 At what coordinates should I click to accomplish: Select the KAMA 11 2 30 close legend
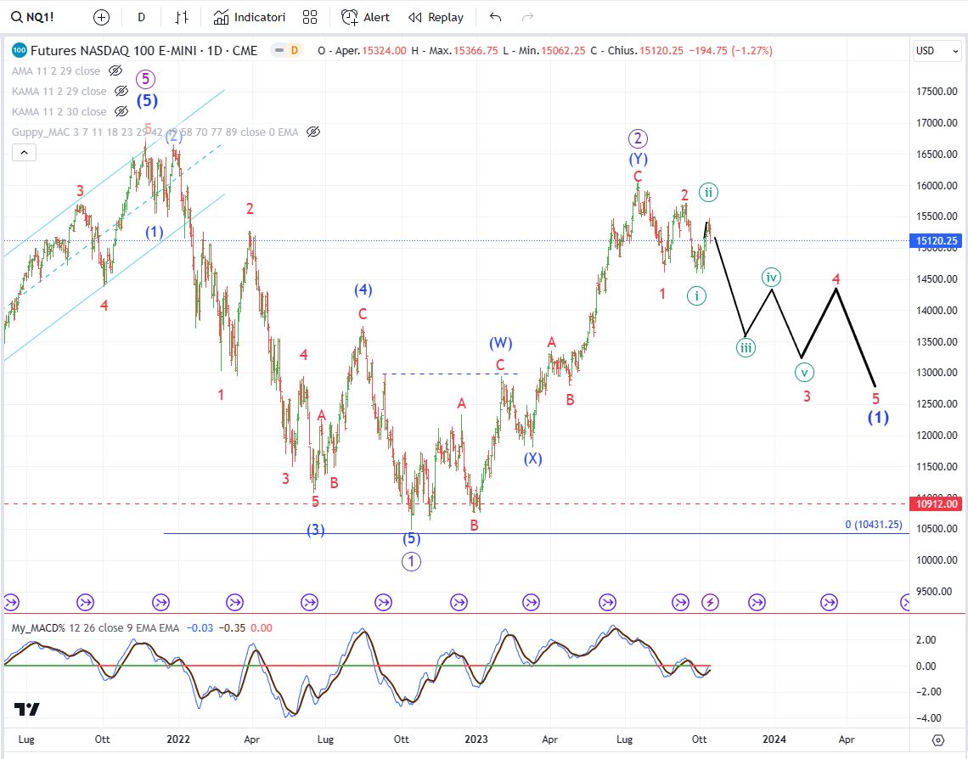[59, 112]
